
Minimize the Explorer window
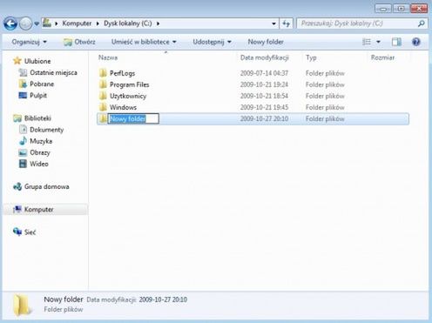point(383,9)
